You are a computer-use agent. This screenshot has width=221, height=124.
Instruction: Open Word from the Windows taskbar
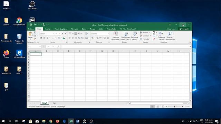(78, 121)
